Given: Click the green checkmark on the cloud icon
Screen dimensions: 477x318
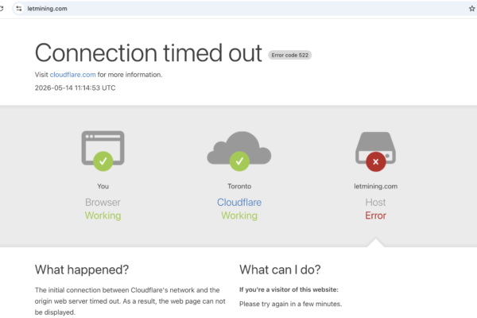Looking at the screenshot, I should (239, 161).
